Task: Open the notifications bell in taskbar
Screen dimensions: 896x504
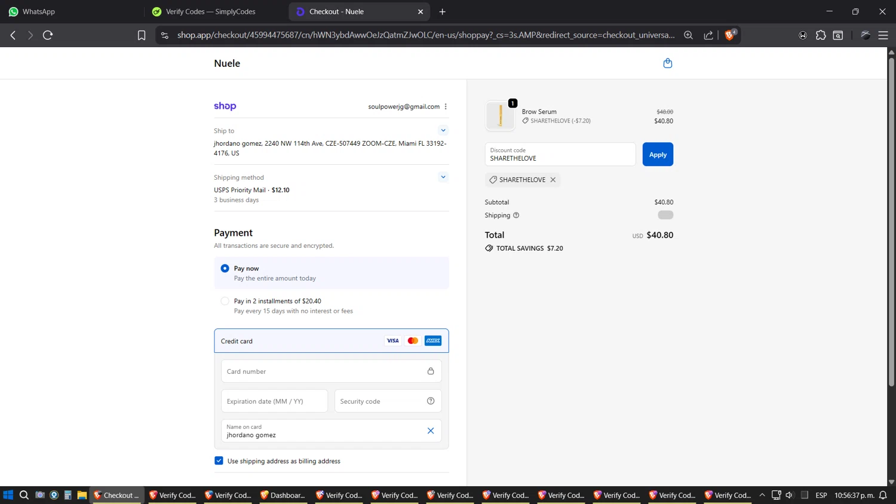Action: (883, 495)
